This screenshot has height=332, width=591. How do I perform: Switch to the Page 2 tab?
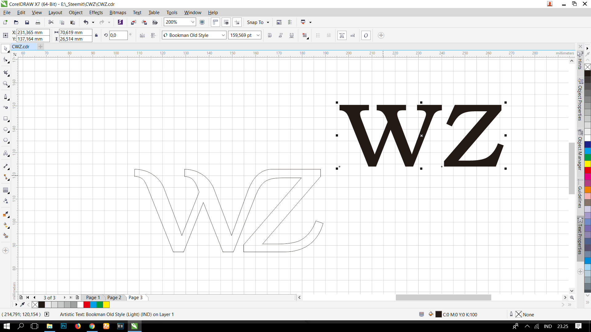(x=114, y=297)
